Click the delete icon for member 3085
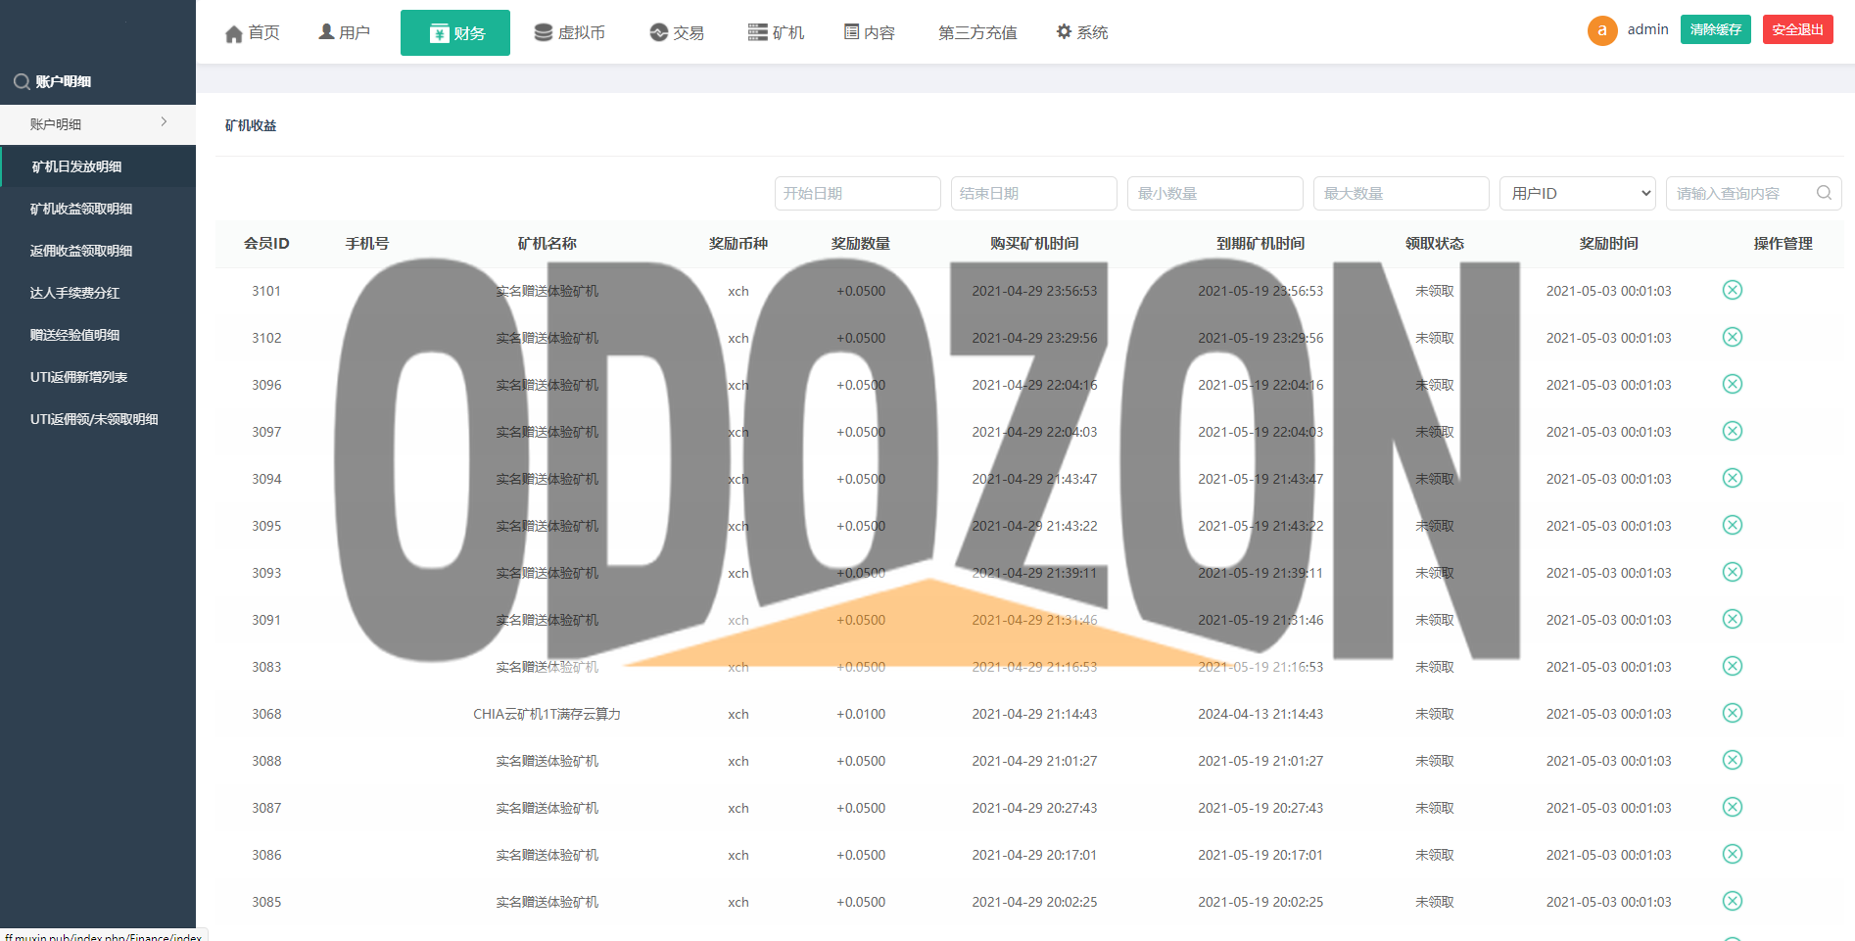1855x941 pixels. pos(1732,901)
